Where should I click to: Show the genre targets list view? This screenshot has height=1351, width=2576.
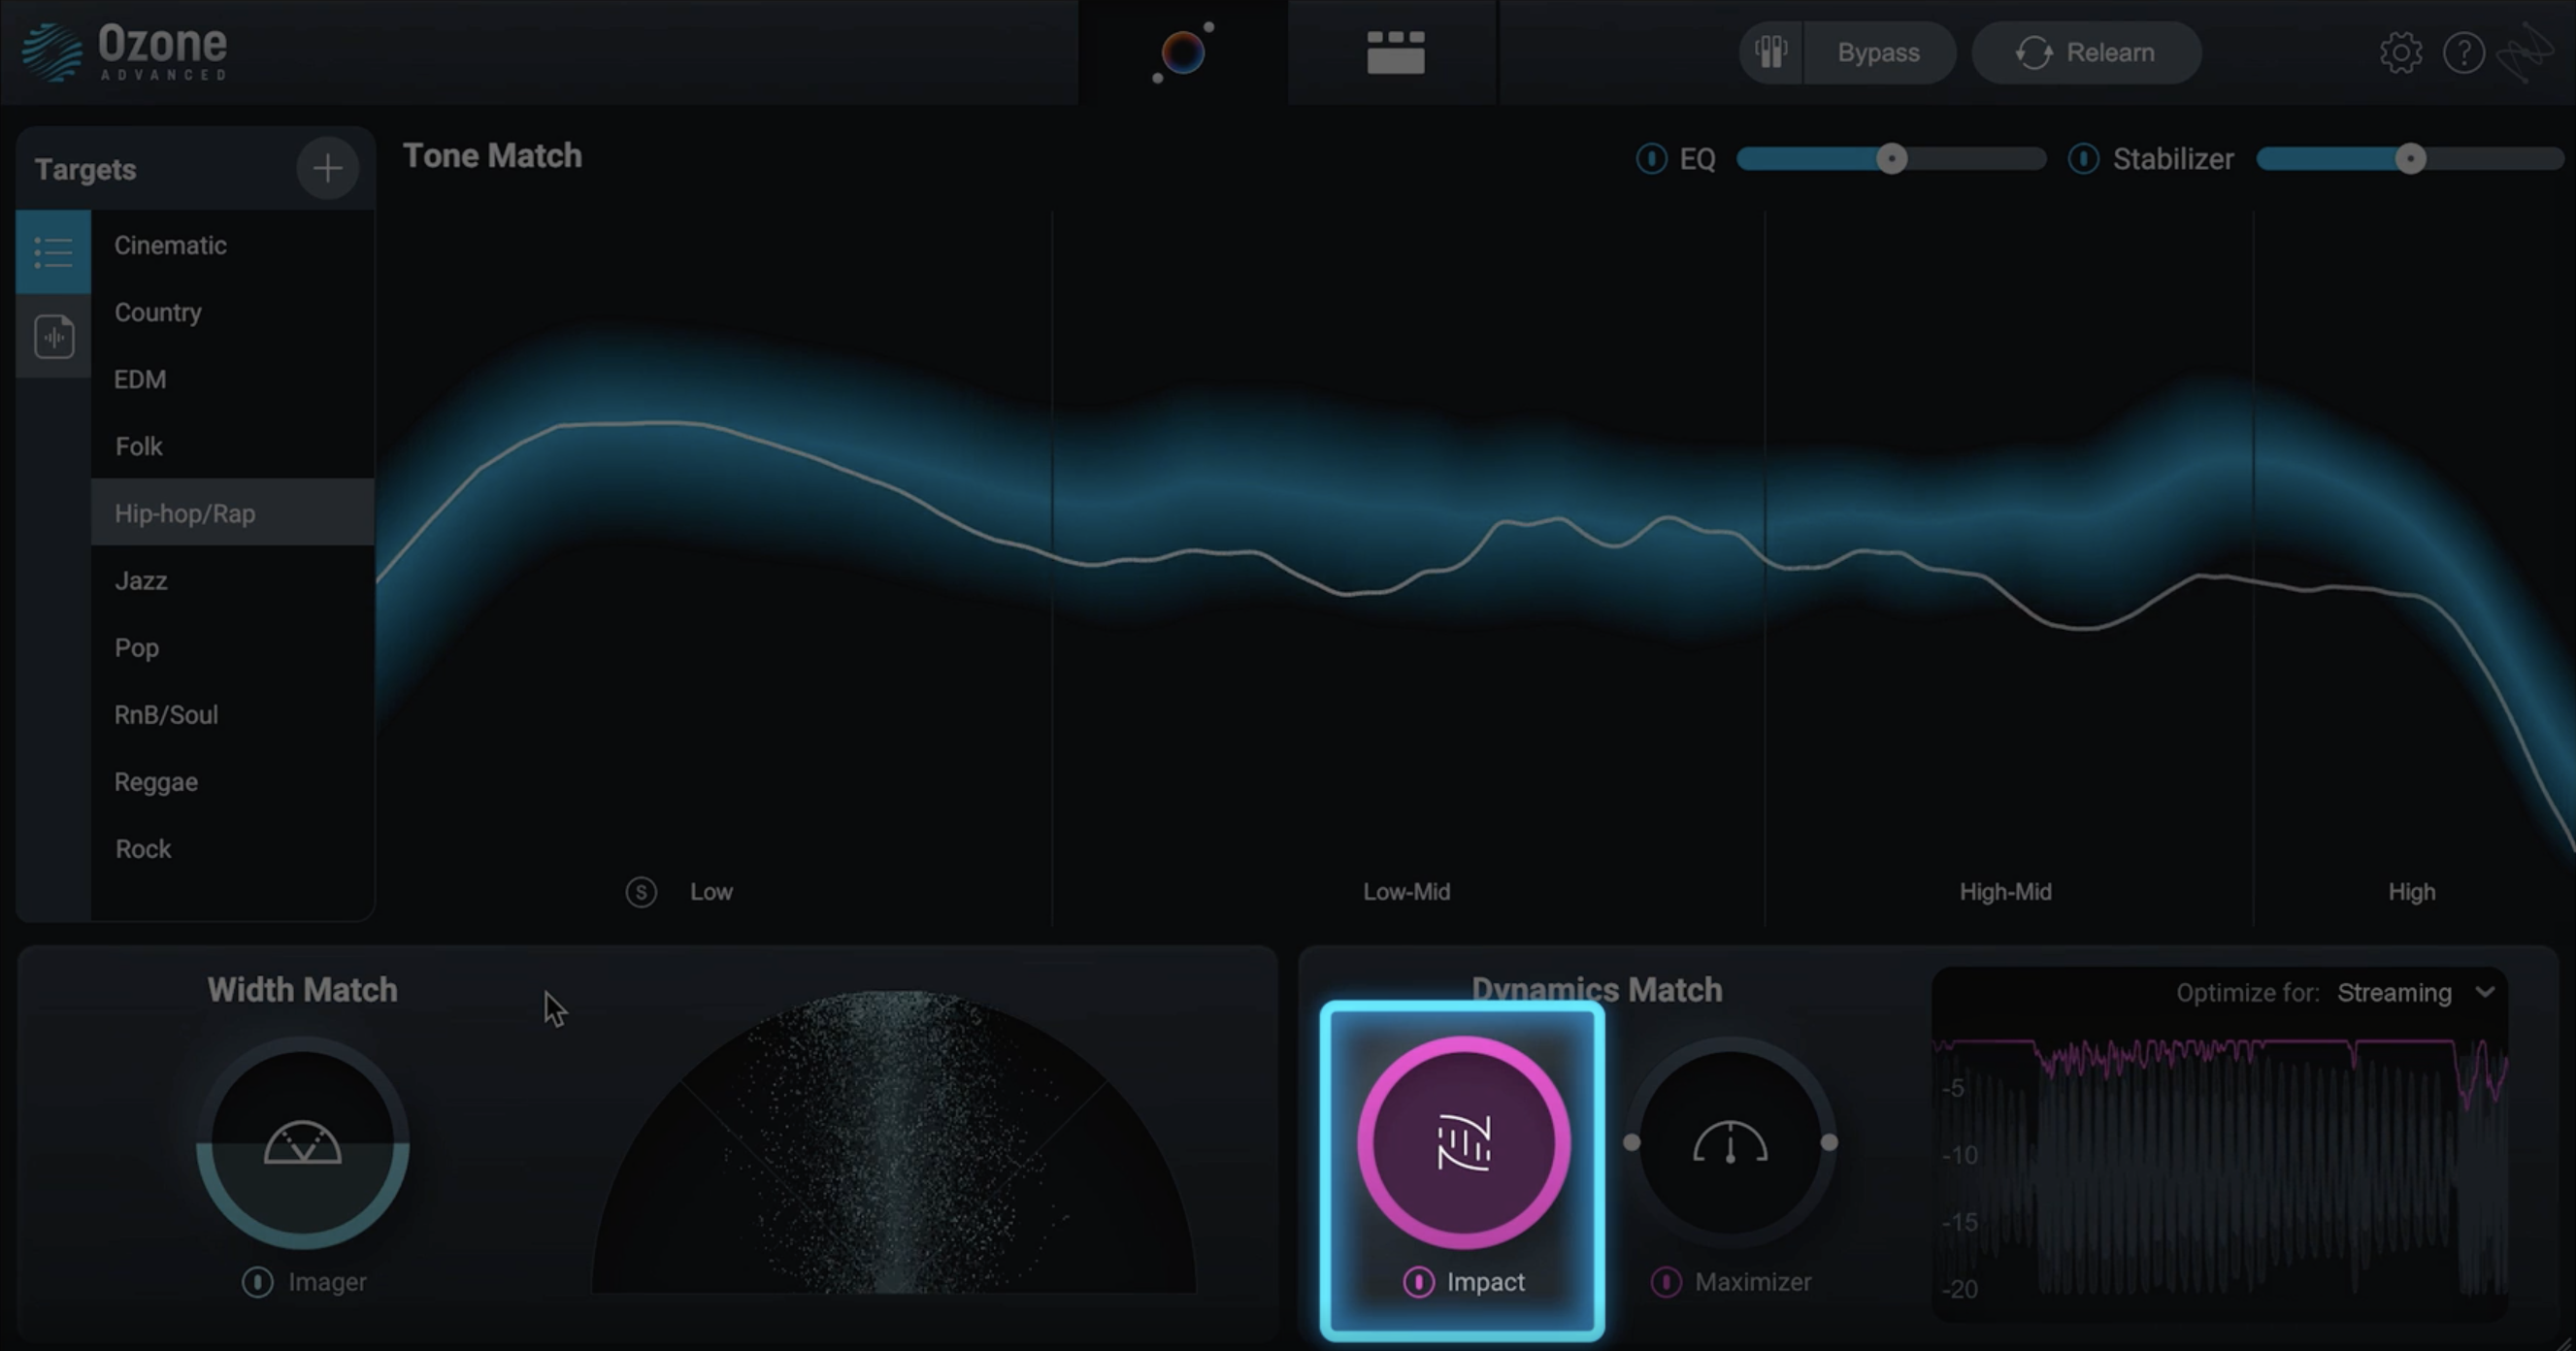pyautogui.click(x=53, y=251)
